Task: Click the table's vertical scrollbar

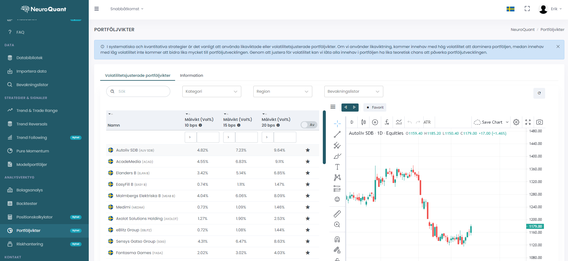Action: tap(324, 137)
